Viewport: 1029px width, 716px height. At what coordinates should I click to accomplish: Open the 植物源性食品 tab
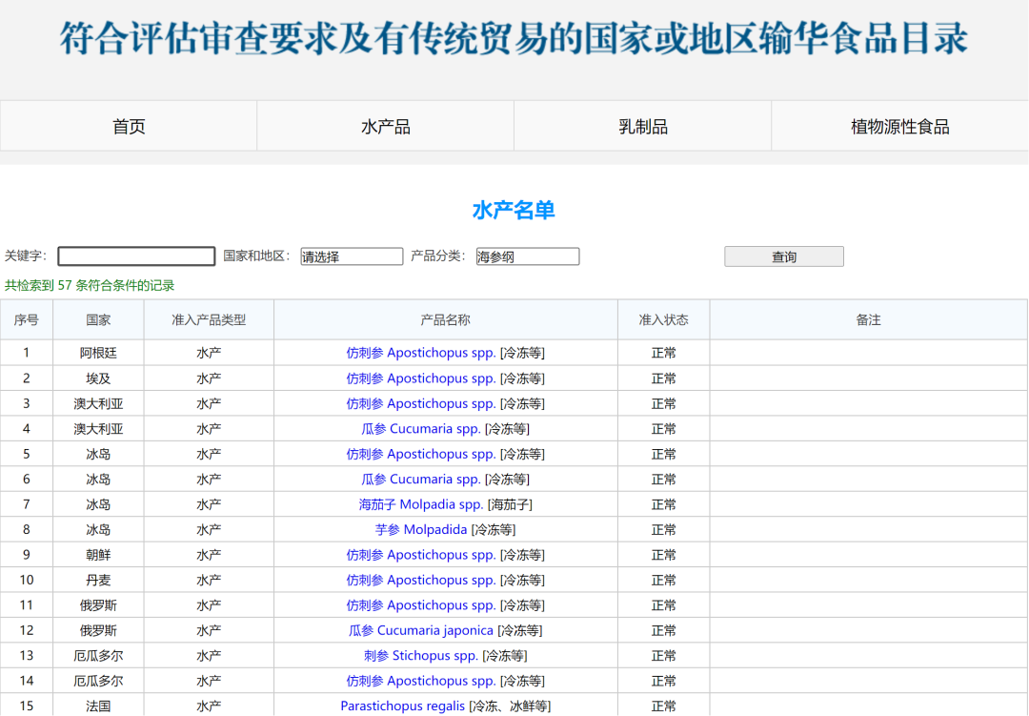pos(900,125)
